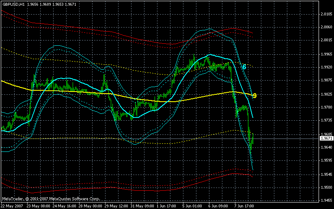
Task: Click the OHLC values 1.9656 1.9689 1.9653 1.9671
Action: pyautogui.click(x=52, y=4)
